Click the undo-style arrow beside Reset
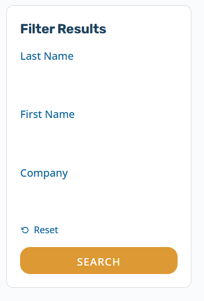 [25, 230]
